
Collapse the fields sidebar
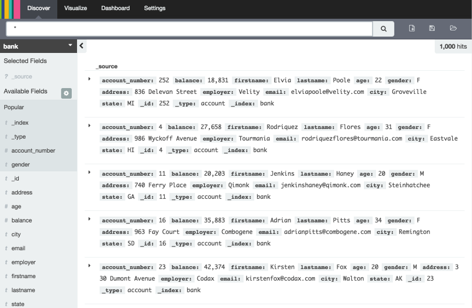pyautogui.click(x=82, y=46)
